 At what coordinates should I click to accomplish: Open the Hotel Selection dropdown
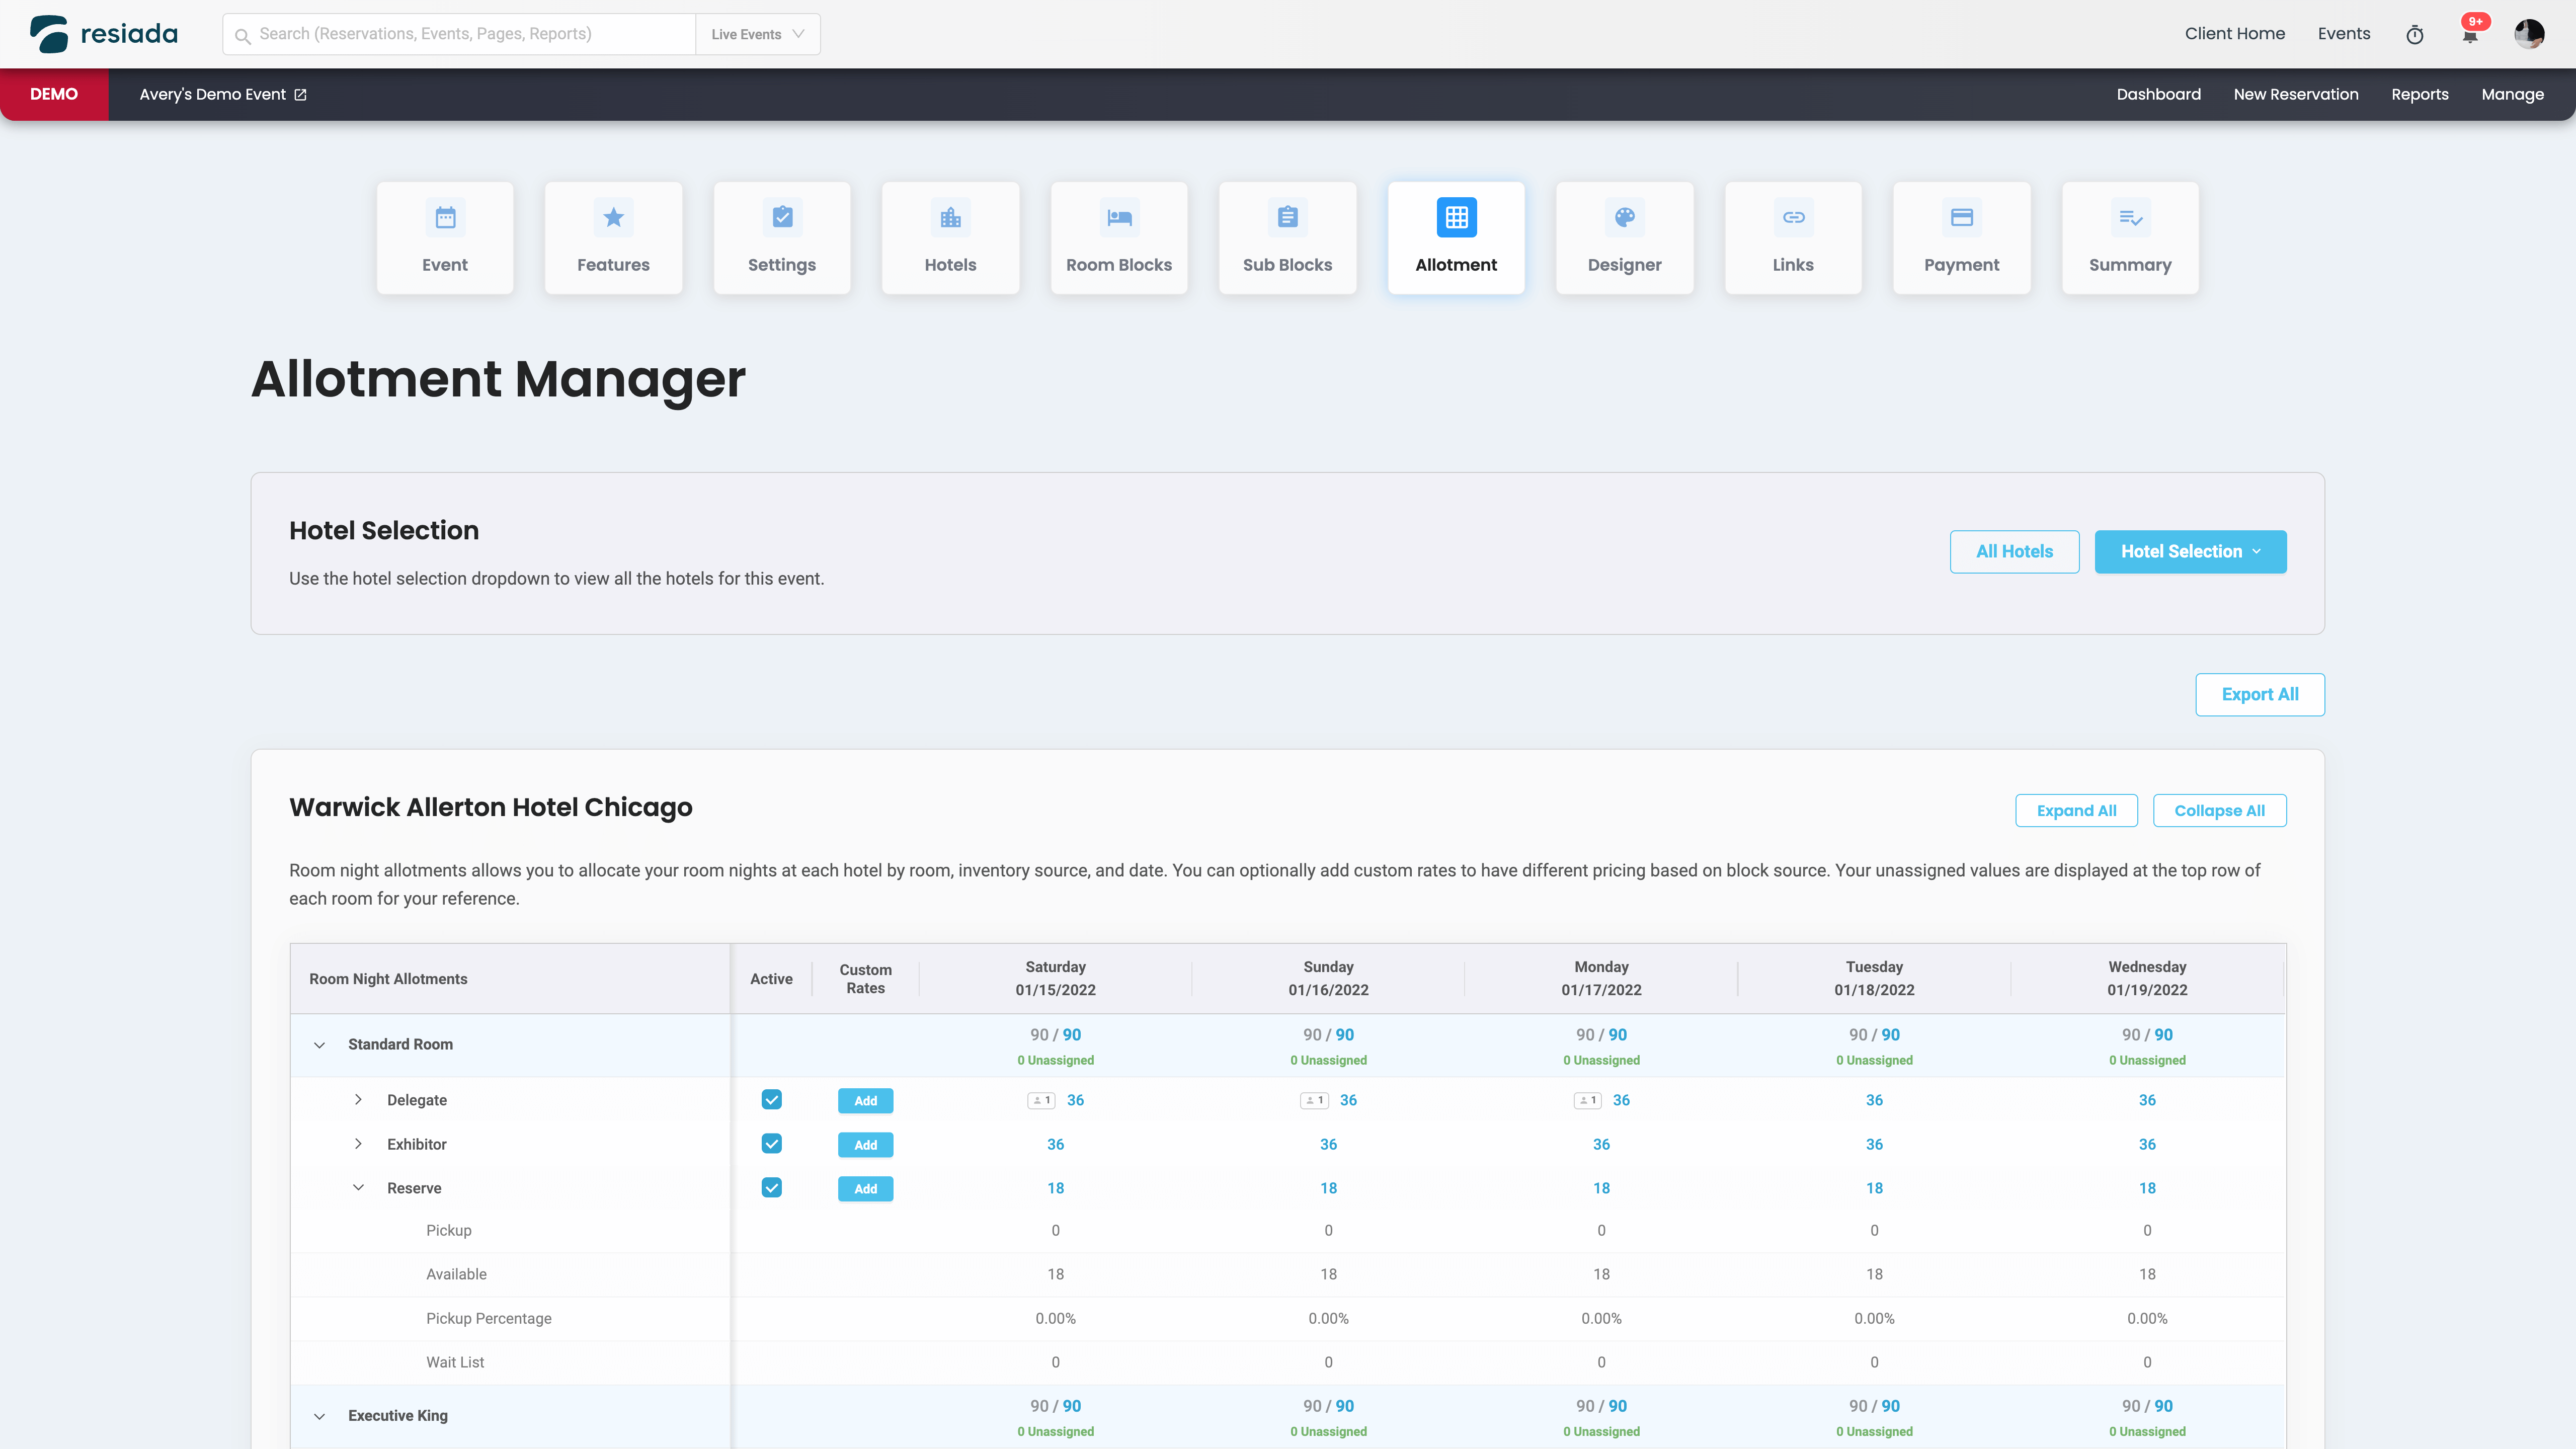pos(2190,551)
